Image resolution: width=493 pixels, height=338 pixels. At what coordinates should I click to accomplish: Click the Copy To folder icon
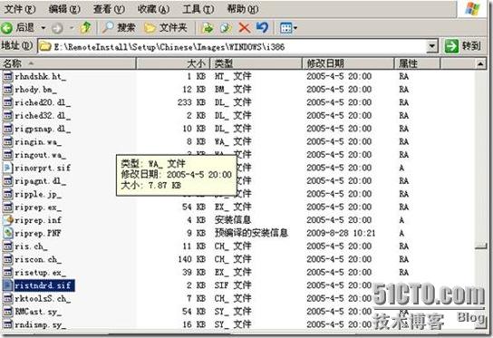226,28
